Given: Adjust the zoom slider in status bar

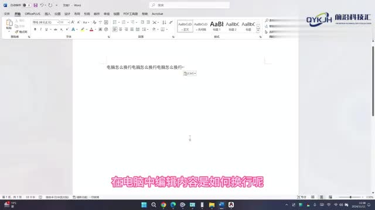Looking at the screenshot, I should [x=350, y=197].
